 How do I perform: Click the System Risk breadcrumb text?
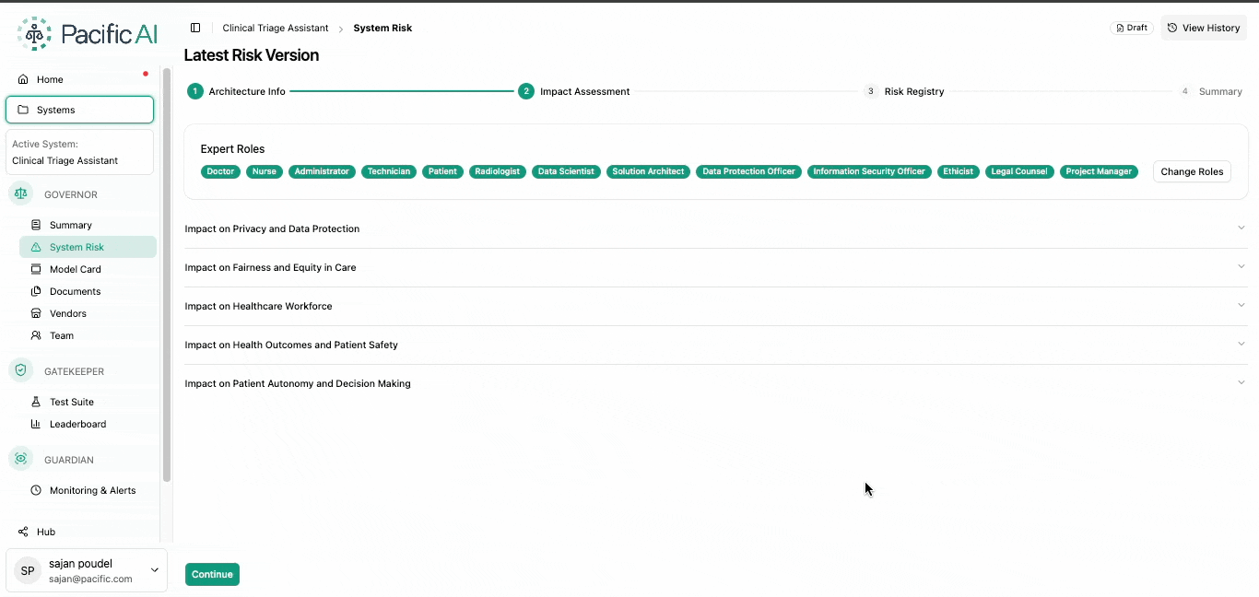click(382, 28)
